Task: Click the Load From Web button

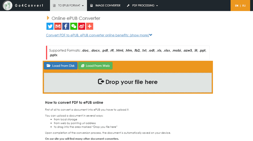Action: coord(95,66)
